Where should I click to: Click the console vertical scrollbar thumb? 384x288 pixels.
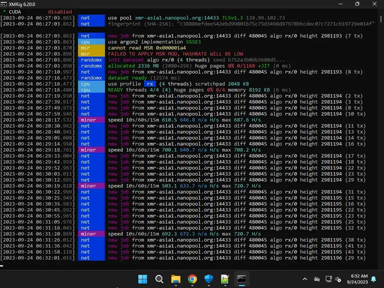tap(381, 18)
